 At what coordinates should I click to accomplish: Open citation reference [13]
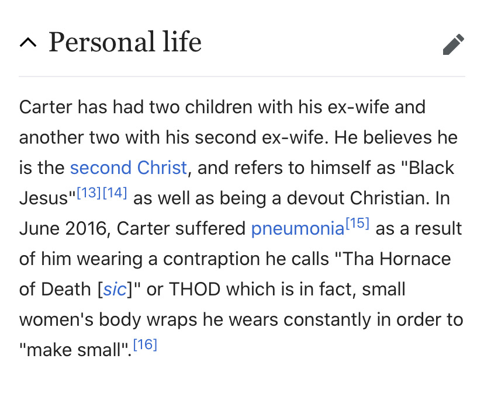89,193
